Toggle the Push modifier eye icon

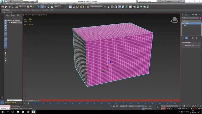(183, 24)
